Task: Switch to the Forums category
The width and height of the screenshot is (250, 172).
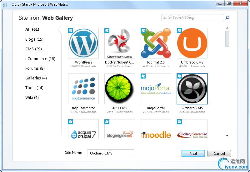Action: pyautogui.click(x=35, y=68)
